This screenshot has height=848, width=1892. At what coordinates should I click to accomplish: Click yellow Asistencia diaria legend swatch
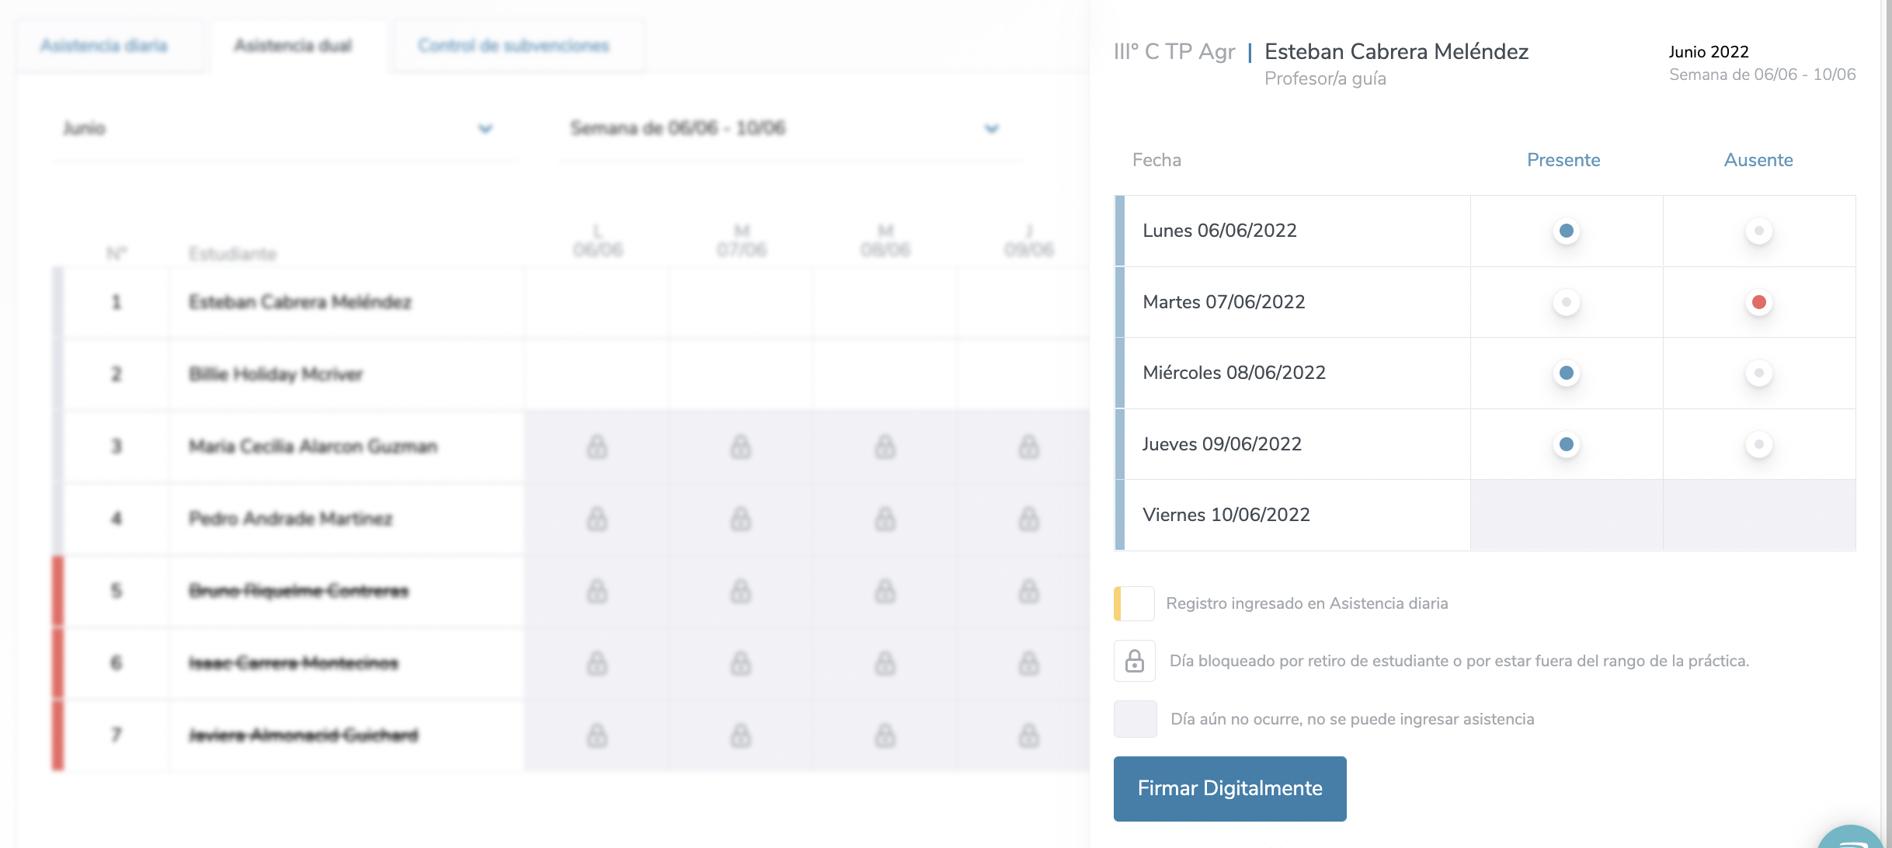click(x=1134, y=603)
